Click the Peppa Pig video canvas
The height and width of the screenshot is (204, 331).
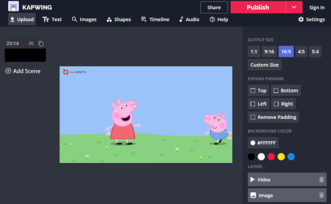[146, 114]
